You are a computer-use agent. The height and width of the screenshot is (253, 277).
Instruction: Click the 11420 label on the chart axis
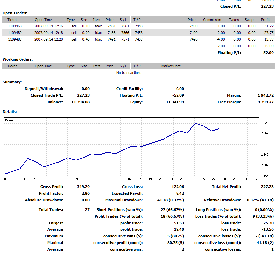[264, 123]
